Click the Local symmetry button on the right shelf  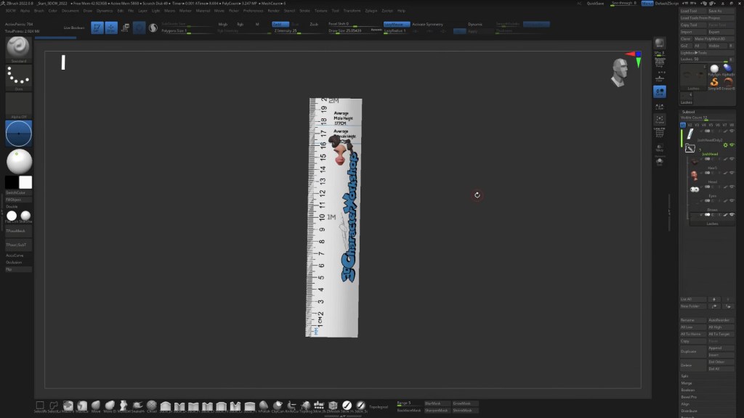click(660, 92)
